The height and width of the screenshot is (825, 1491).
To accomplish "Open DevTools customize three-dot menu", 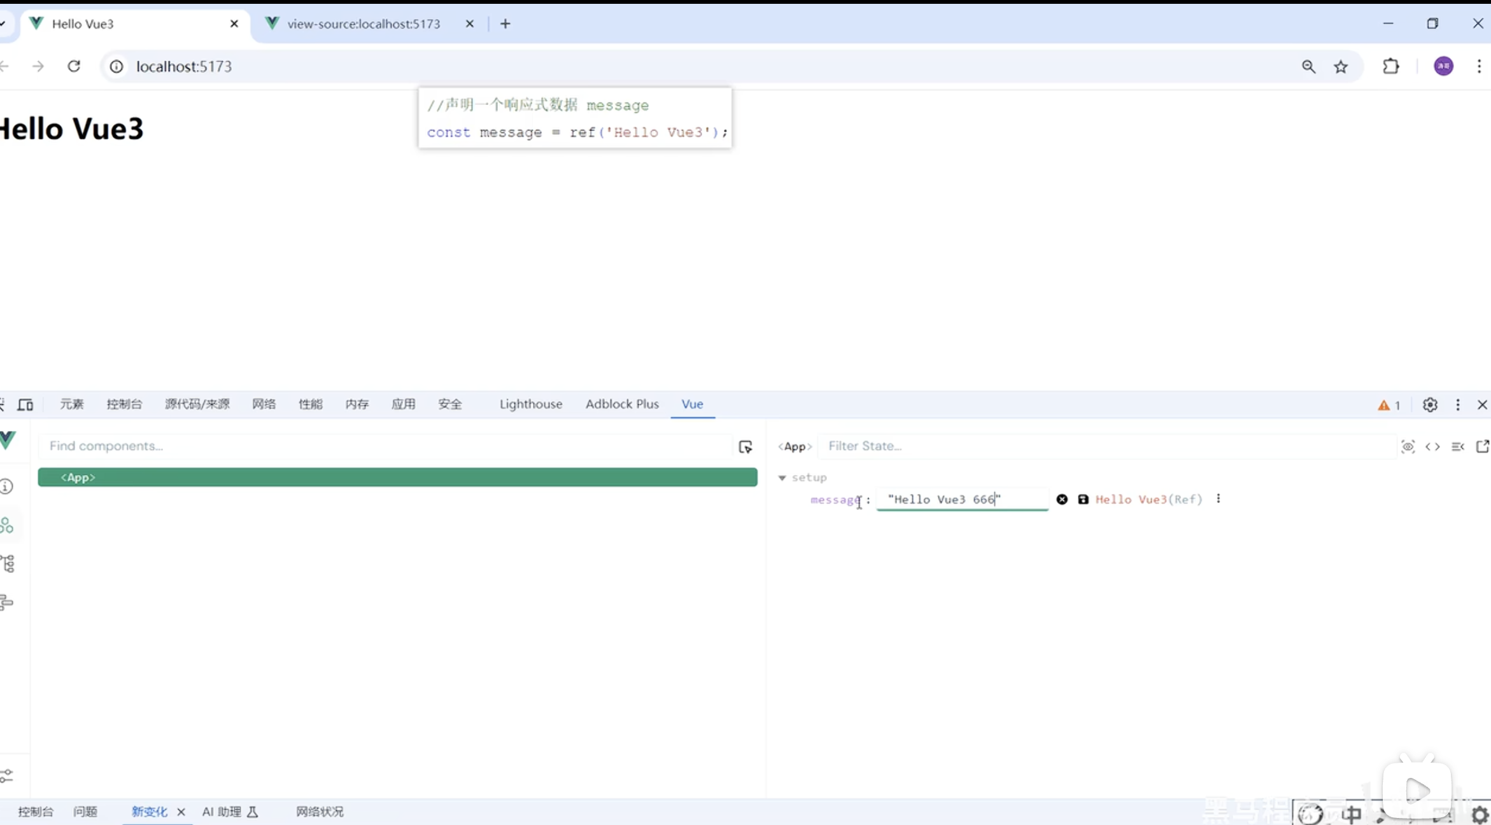I will click(1458, 405).
